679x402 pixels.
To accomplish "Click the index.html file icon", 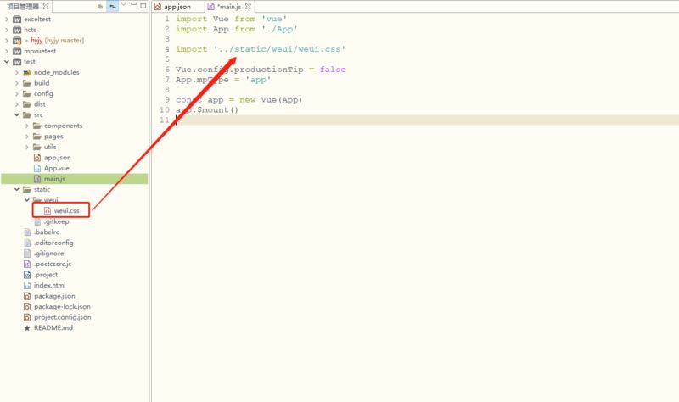I will 27,285.
